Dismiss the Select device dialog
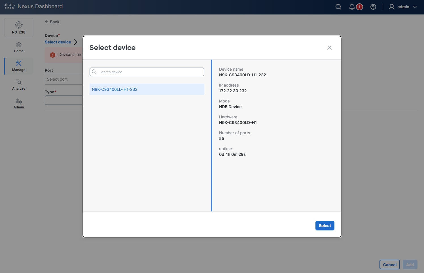Viewport: 424px width, 273px height. 329,48
